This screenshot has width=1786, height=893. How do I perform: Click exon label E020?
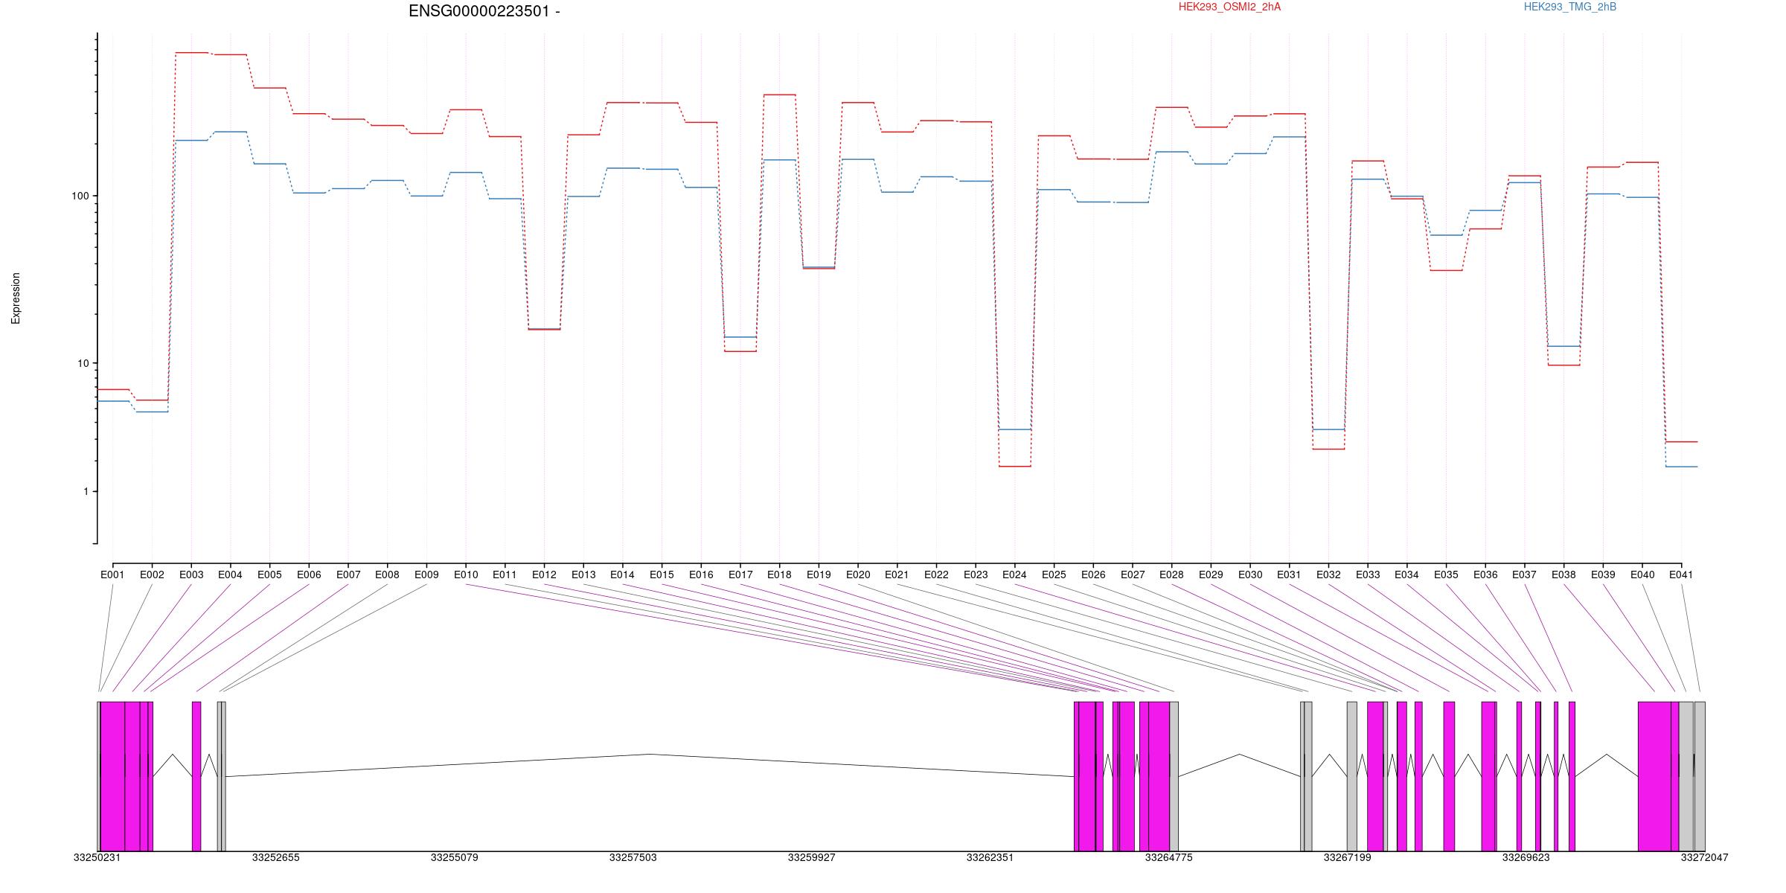(x=858, y=574)
